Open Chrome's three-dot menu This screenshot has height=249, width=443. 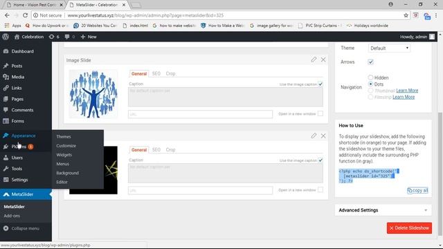(437, 15)
